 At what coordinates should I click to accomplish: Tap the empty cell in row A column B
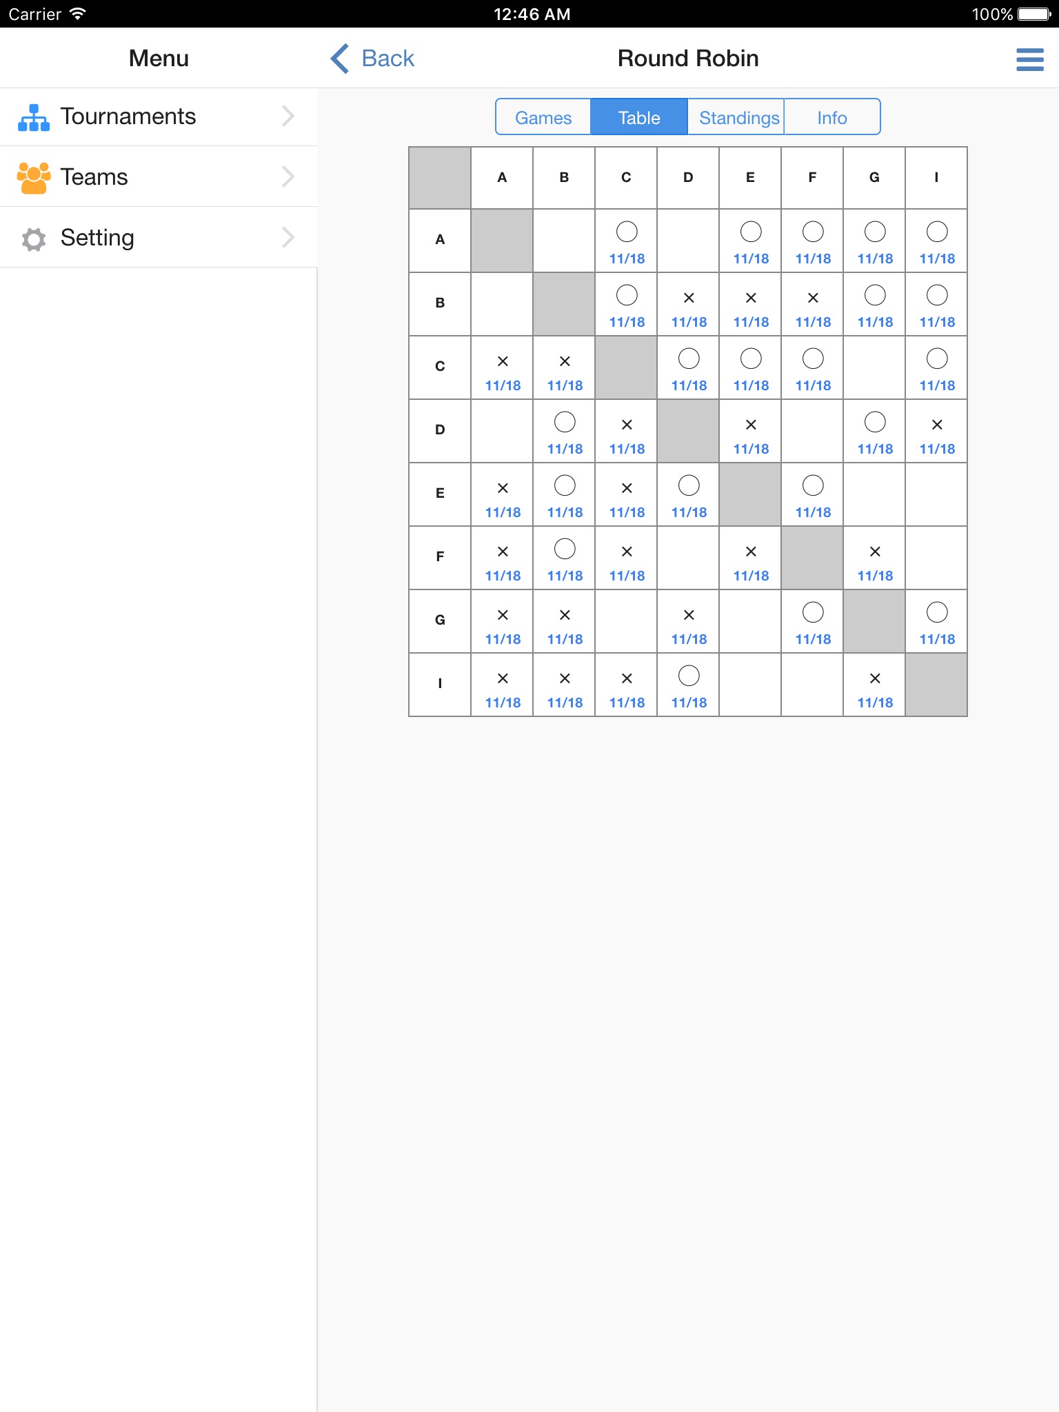tap(564, 241)
